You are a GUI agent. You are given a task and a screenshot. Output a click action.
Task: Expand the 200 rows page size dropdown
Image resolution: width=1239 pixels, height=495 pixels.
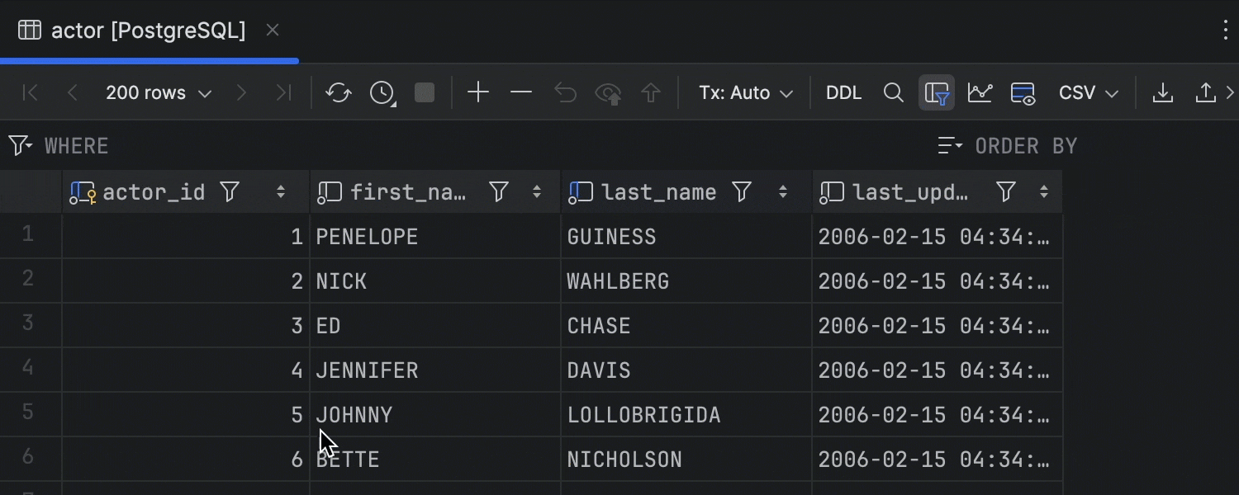pyautogui.click(x=159, y=93)
